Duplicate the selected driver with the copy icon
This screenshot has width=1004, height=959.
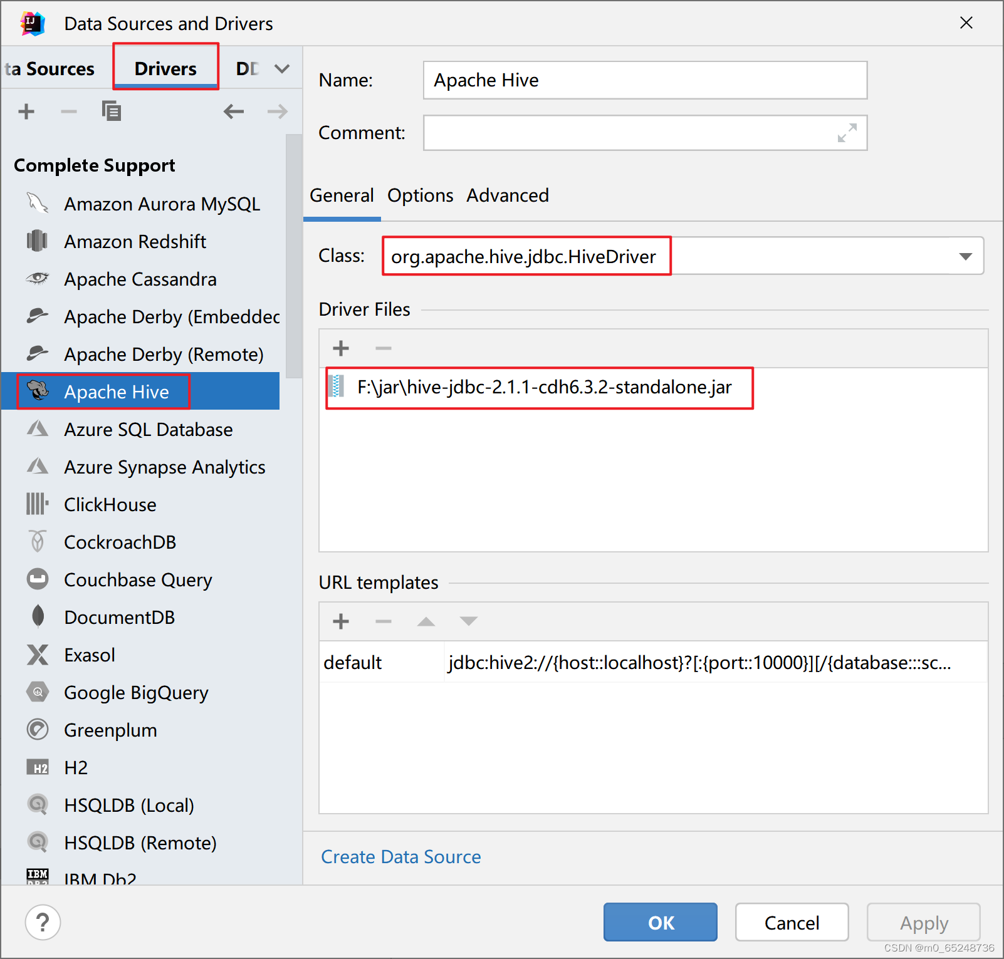click(x=112, y=111)
